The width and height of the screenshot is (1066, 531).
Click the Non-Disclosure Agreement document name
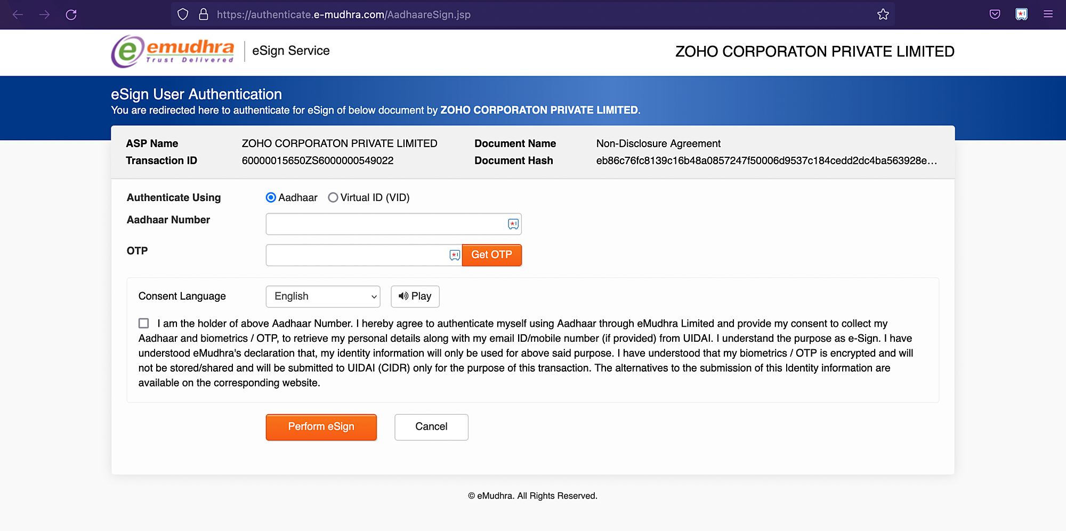pos(658,143)
